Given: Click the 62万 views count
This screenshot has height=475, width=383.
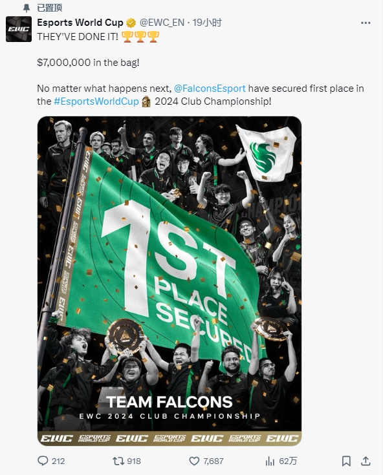Looking at the screenshot, I should (x=288, y=461).
